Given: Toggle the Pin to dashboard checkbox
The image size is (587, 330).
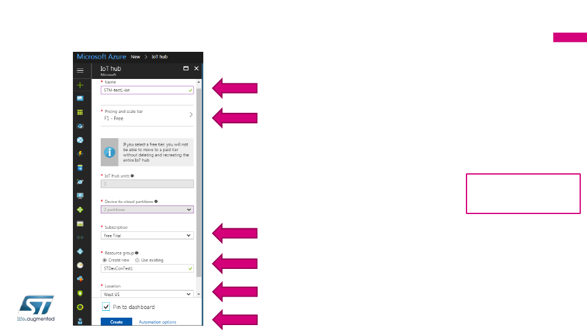Looking at the screenshot, I should click(106, 307).
